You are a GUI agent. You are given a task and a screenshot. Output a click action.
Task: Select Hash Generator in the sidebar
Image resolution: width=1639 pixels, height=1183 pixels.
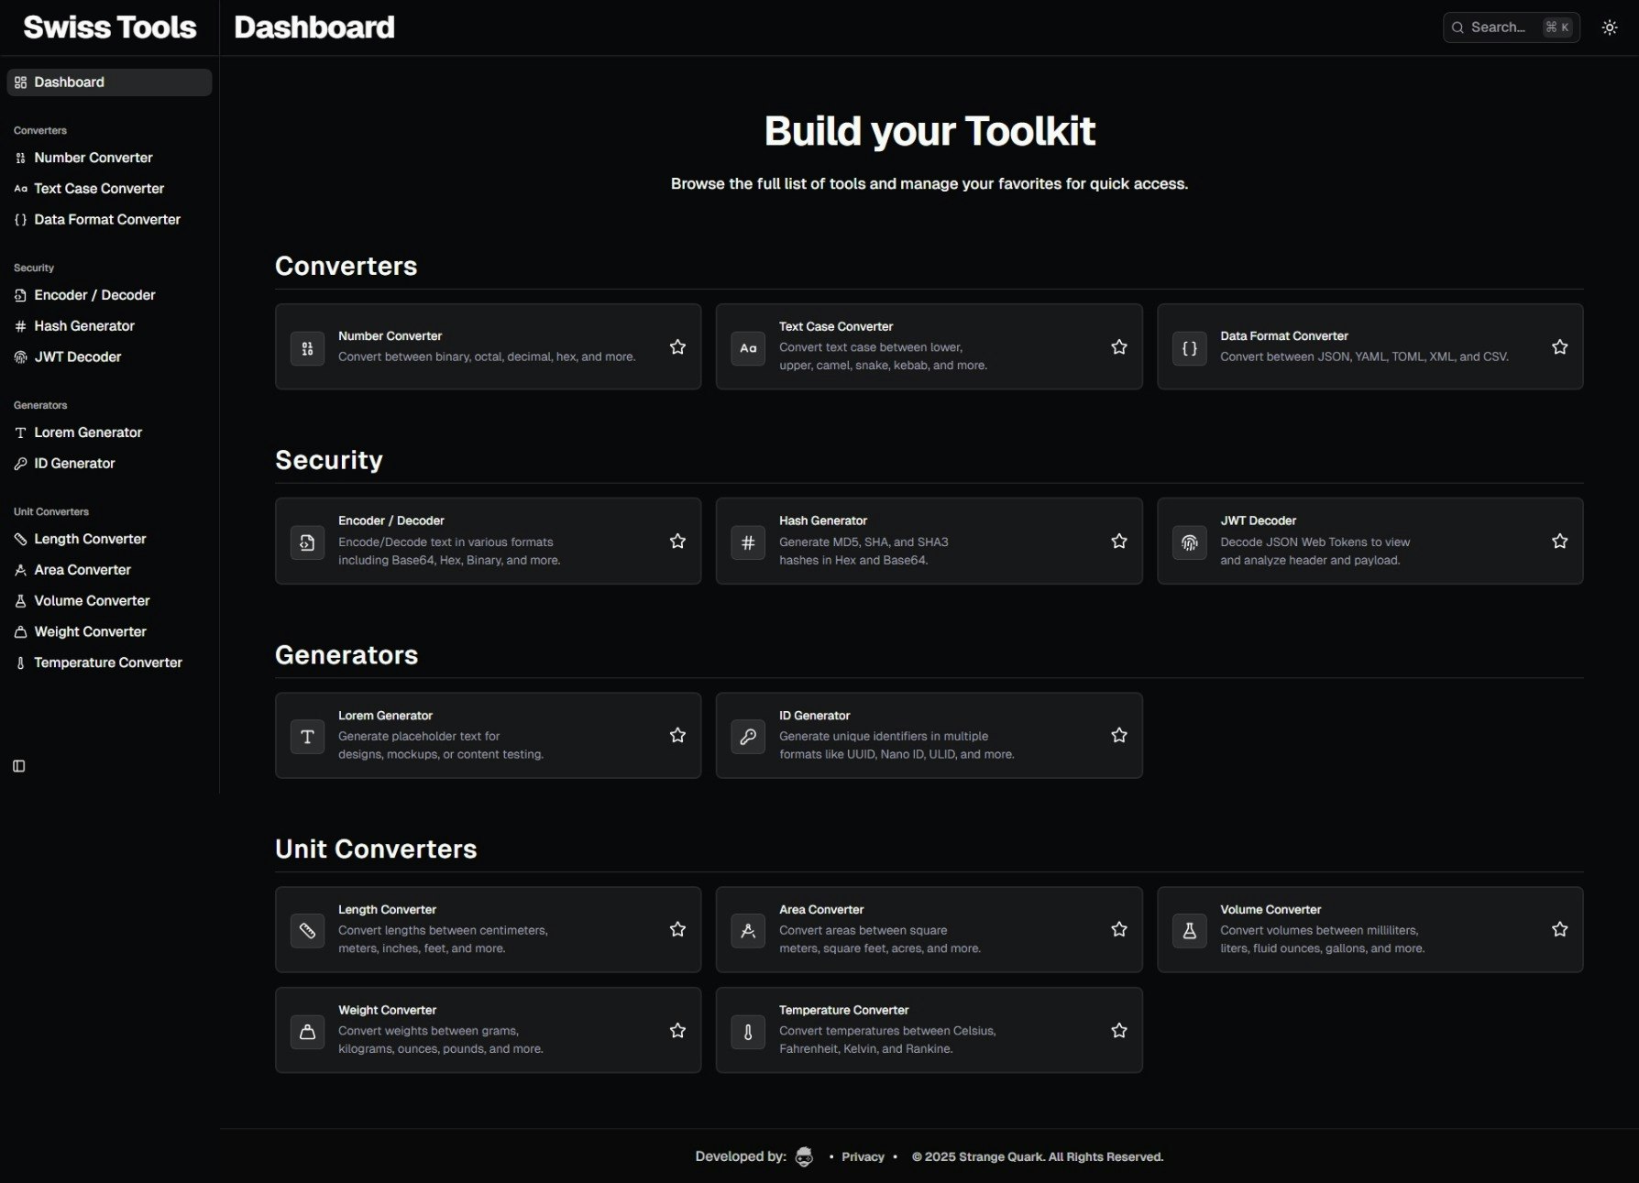[83, 326]
